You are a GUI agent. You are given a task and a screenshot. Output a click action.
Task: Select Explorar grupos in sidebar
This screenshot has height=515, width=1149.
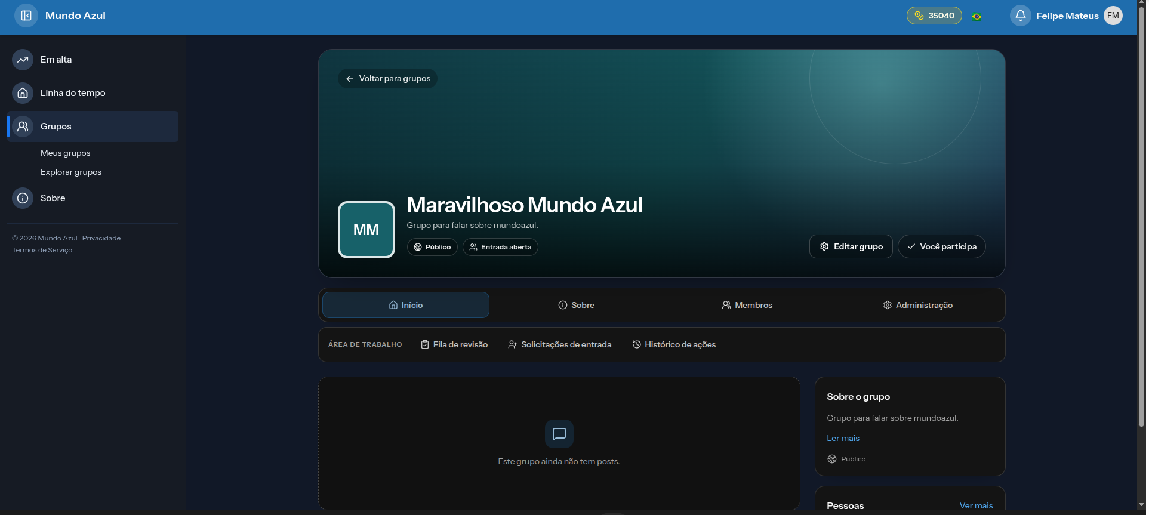[x=71, y=172]
